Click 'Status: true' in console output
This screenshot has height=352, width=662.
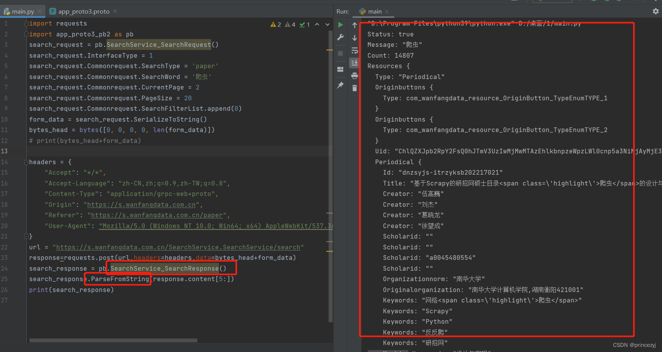pos(390,34)
